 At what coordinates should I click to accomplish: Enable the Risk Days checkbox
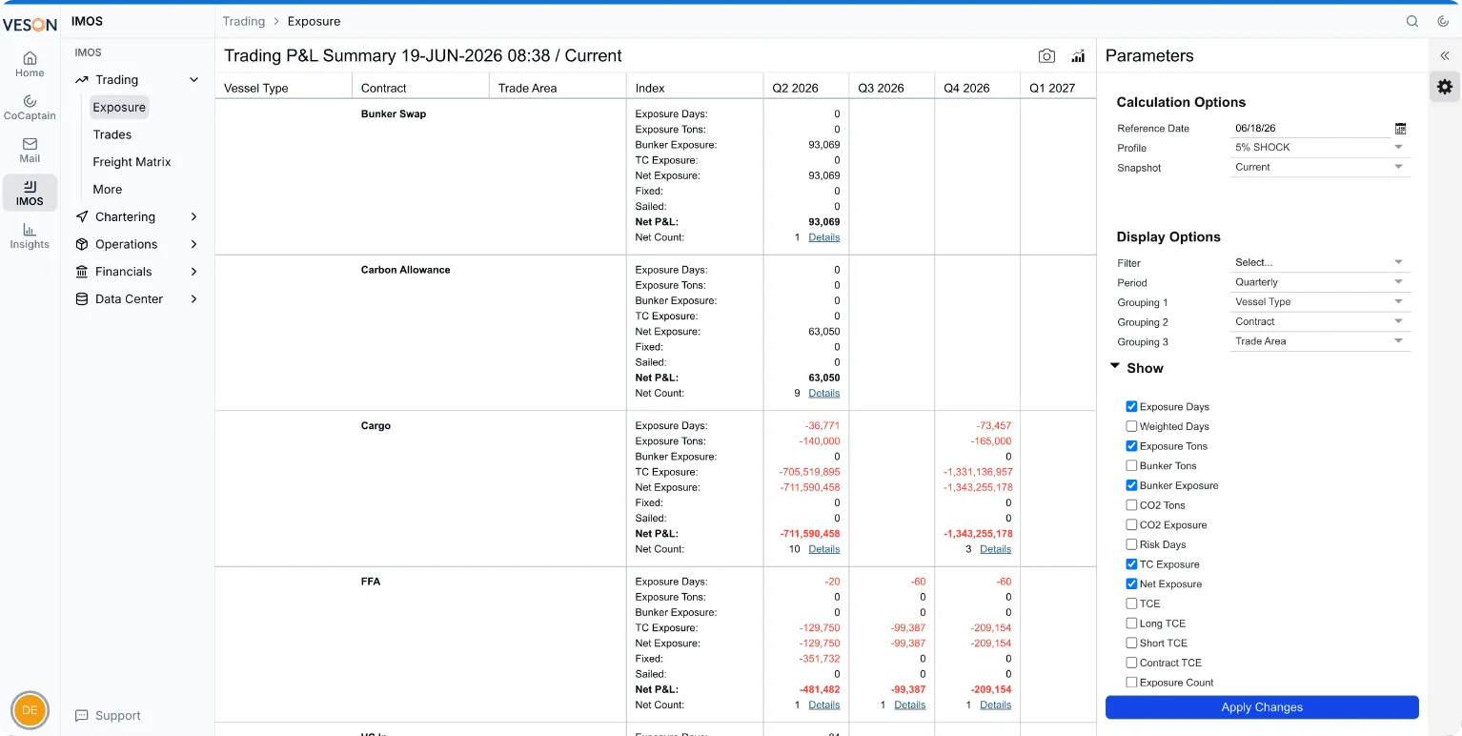coord(1131,544)
